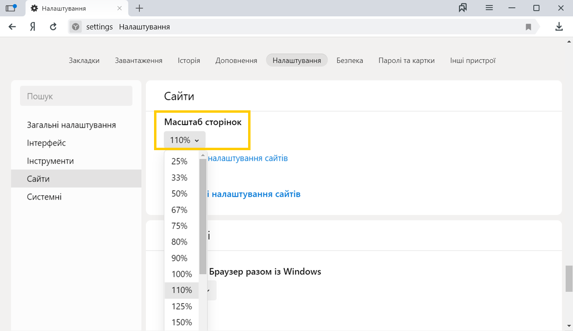Image resolution: width=573 pixels, height=331 pixels.
Task: Open Системні section in the sidebar
Action: 76,197
